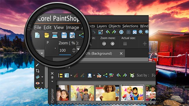The image size is (189, 106).
Task: Click the Undo arrow in top toolbar
Action: [x=108, y=32]
